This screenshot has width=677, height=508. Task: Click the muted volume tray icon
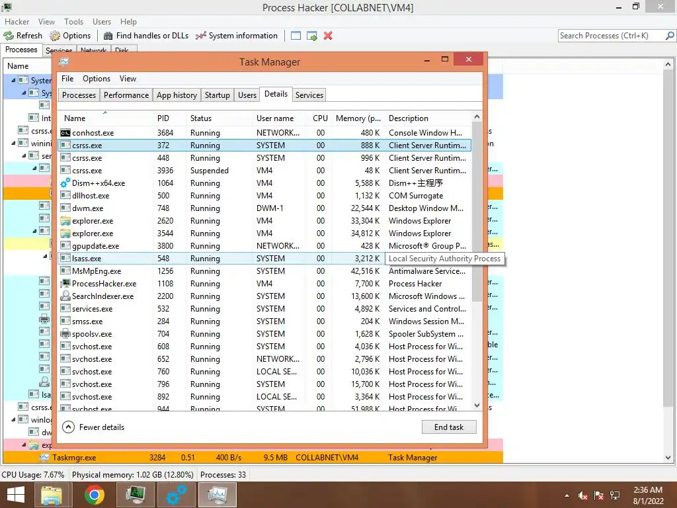tap(583, 495)
